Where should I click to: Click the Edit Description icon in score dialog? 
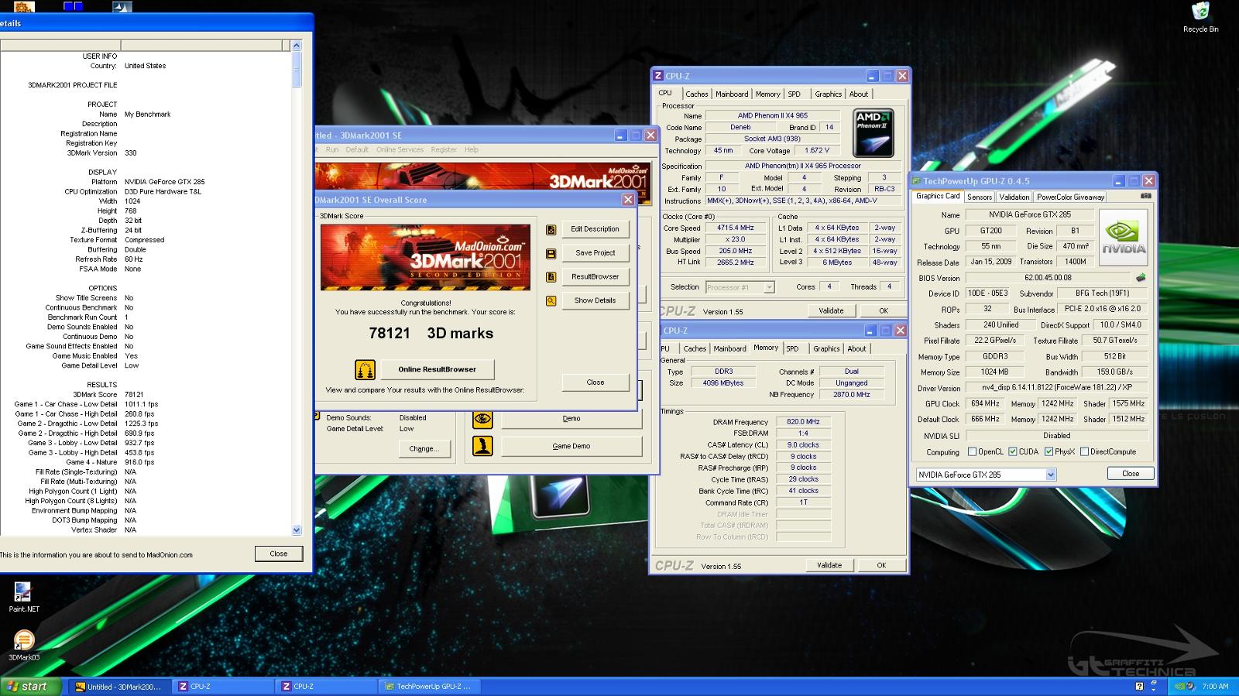pos(551,230)
